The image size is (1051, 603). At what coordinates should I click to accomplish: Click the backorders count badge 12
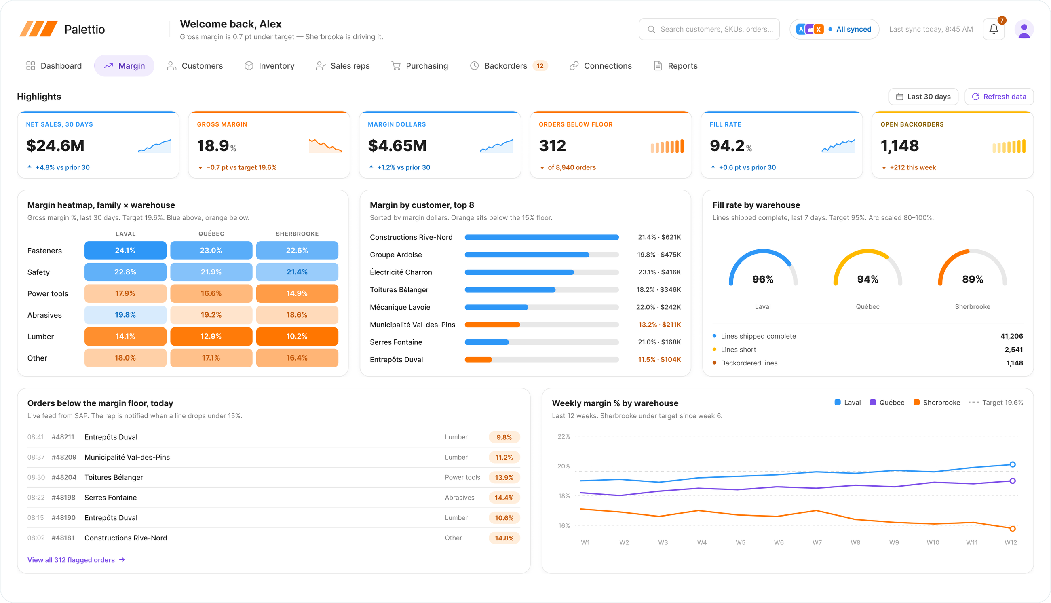tap(540, 66)
